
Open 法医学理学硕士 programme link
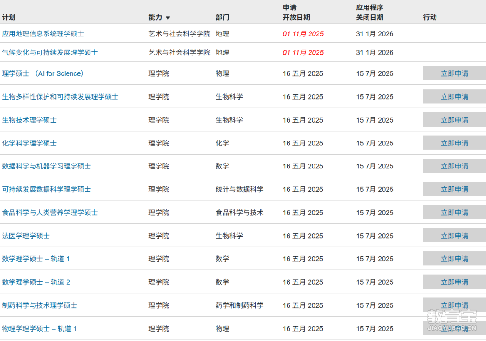[26, 236]
